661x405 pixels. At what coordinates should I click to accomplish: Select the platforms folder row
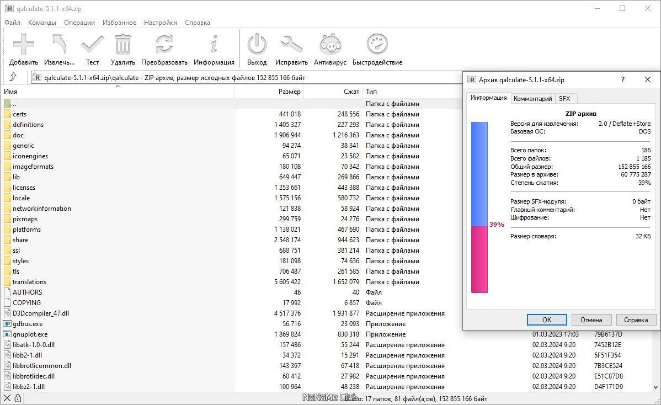[x=231, y=230]
